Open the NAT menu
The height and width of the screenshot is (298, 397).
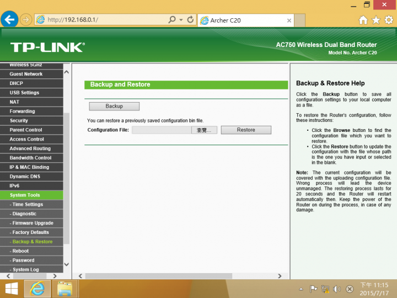pyautogui.click(x=31, y=102)
